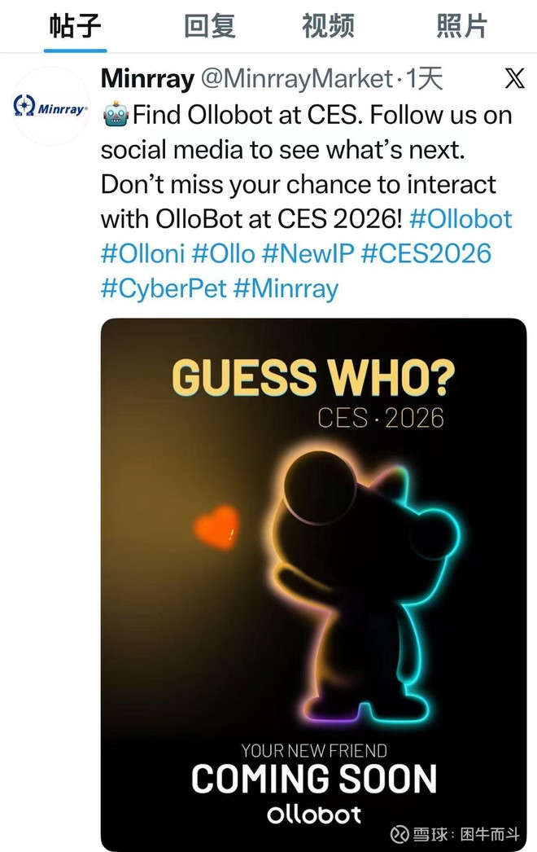Open the #CyberPet hashtag
Screen dimensions: 537x852
pos(163,288)
